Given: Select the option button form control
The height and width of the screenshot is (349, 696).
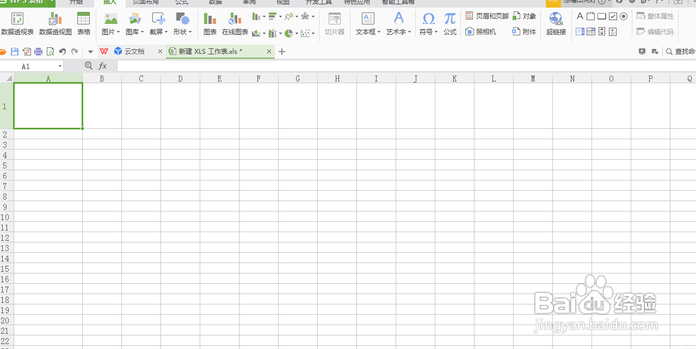Looking at the screenshot, I should pyautogui.click(x=624, y=16).
